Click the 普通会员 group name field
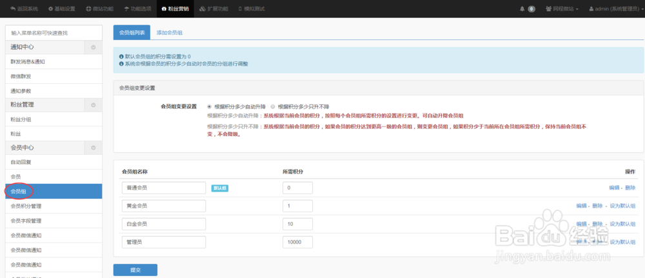This screenshot has width=645, height=278. click(x=164, y=188)
